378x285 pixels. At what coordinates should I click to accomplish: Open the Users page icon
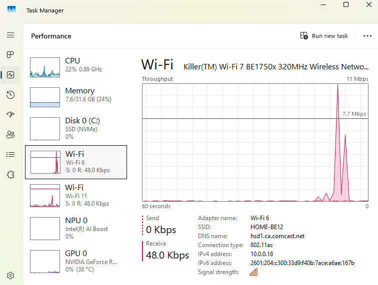point(10,134)
